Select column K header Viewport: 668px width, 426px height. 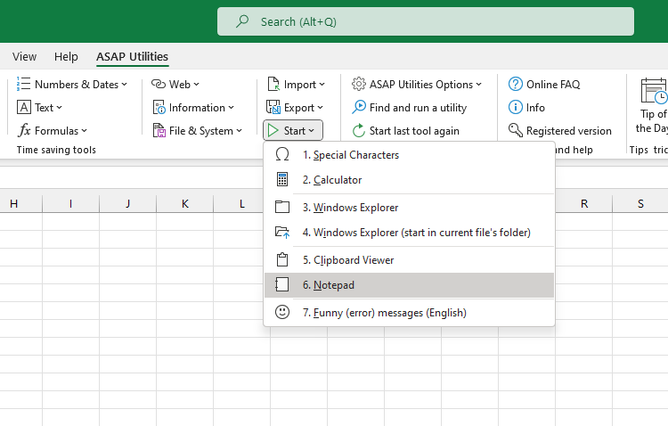click(x=185, y=204)
